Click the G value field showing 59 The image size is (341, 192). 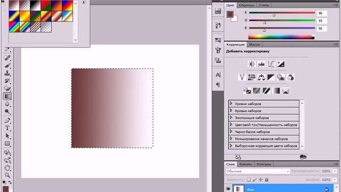coord(322,21)
